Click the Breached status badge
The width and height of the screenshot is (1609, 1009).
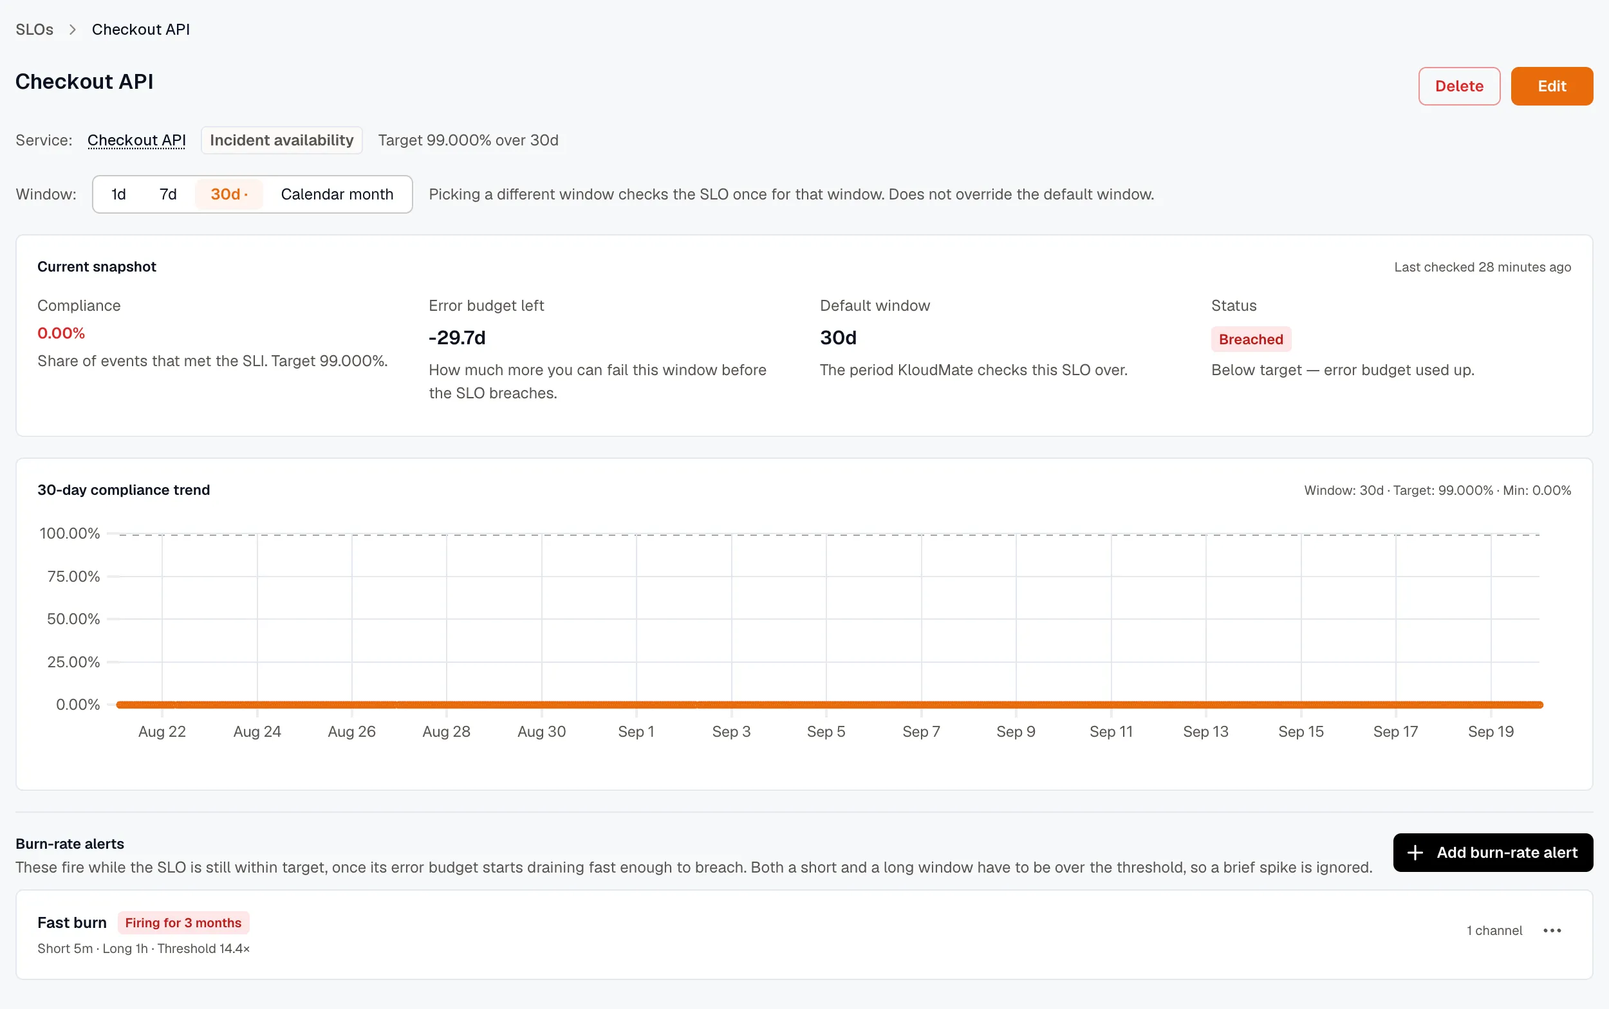pos(1251,339)
